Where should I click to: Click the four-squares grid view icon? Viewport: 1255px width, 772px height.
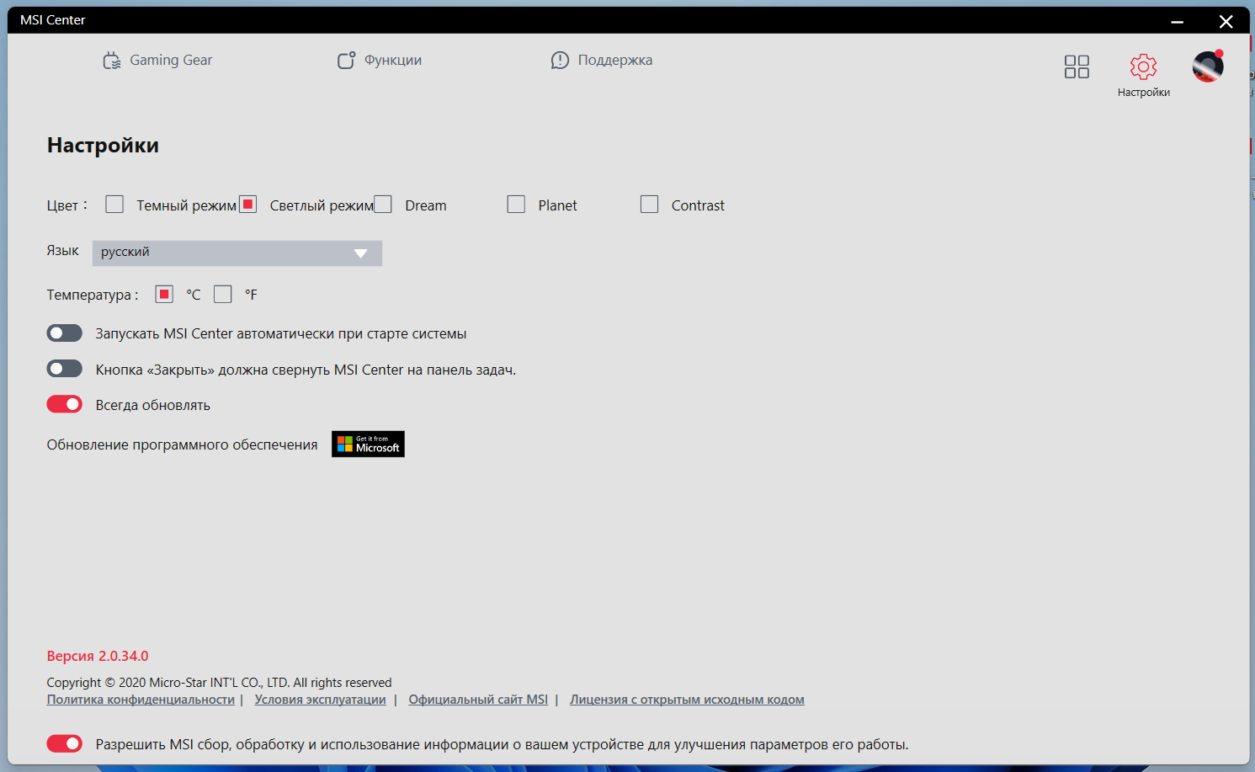pyautogui.click(x=1077, y=67)
